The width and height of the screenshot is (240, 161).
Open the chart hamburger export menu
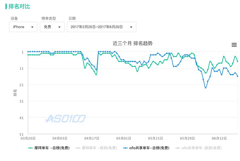coord(234,45)
